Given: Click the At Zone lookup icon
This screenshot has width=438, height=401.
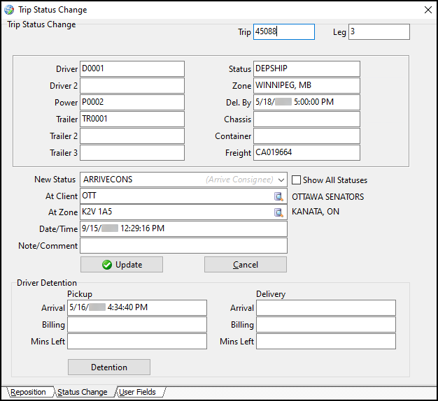Looking at the screenshot, I should (x=279, y=212).
